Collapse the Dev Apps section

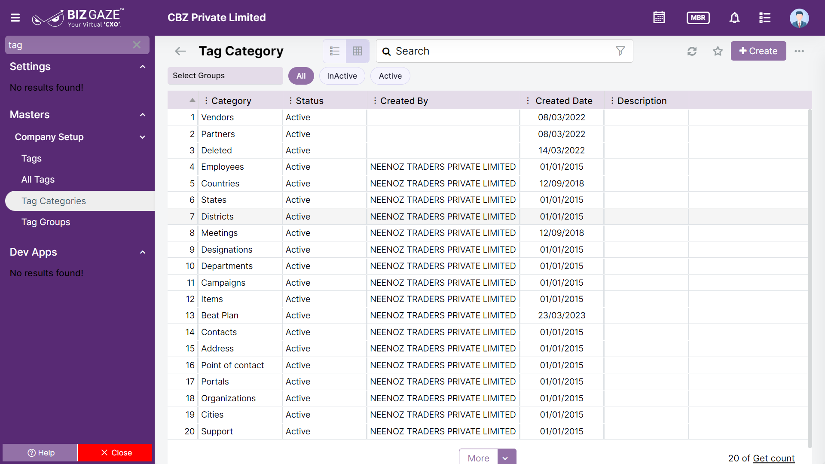[x=143, y=252]
